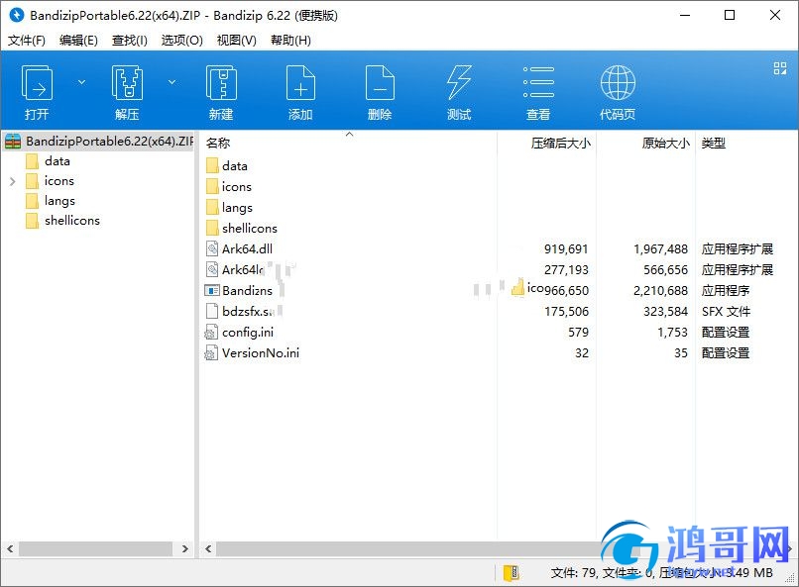Click the 应用程序 type cell of the Bandizip row

tap(726, 291)
